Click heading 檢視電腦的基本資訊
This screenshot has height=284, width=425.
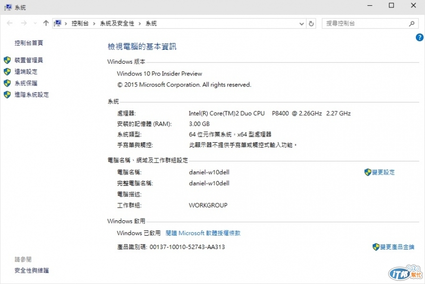pyautogui.click(x=142, y=47)
